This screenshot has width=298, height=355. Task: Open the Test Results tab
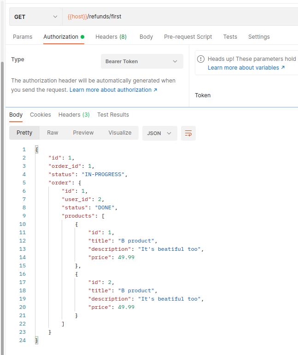113,115
